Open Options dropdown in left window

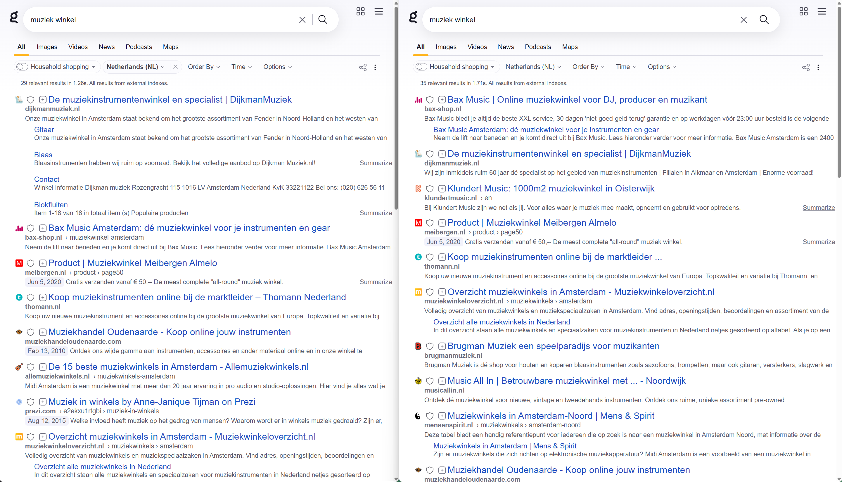277,67
